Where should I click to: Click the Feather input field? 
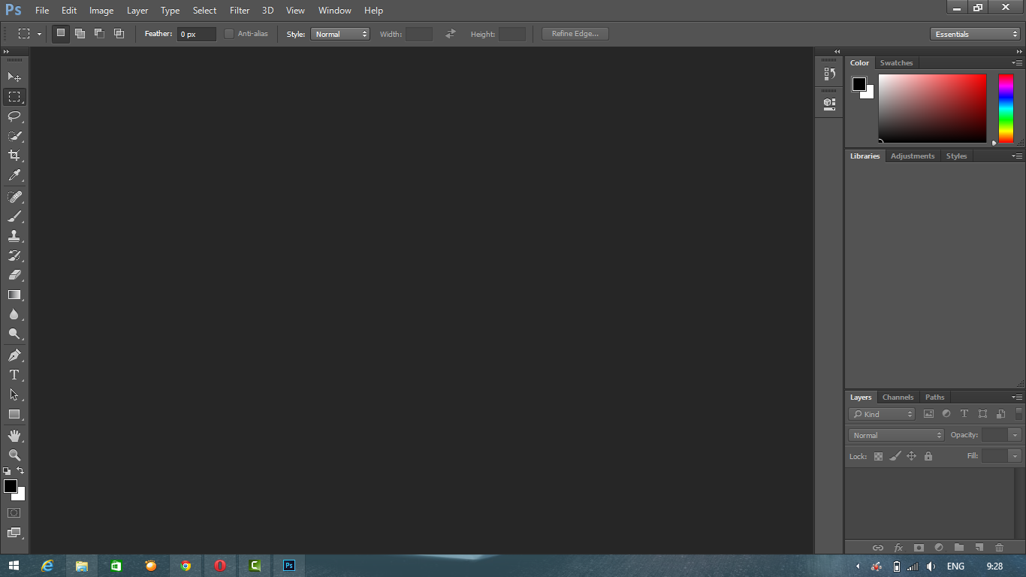(197, 34)
